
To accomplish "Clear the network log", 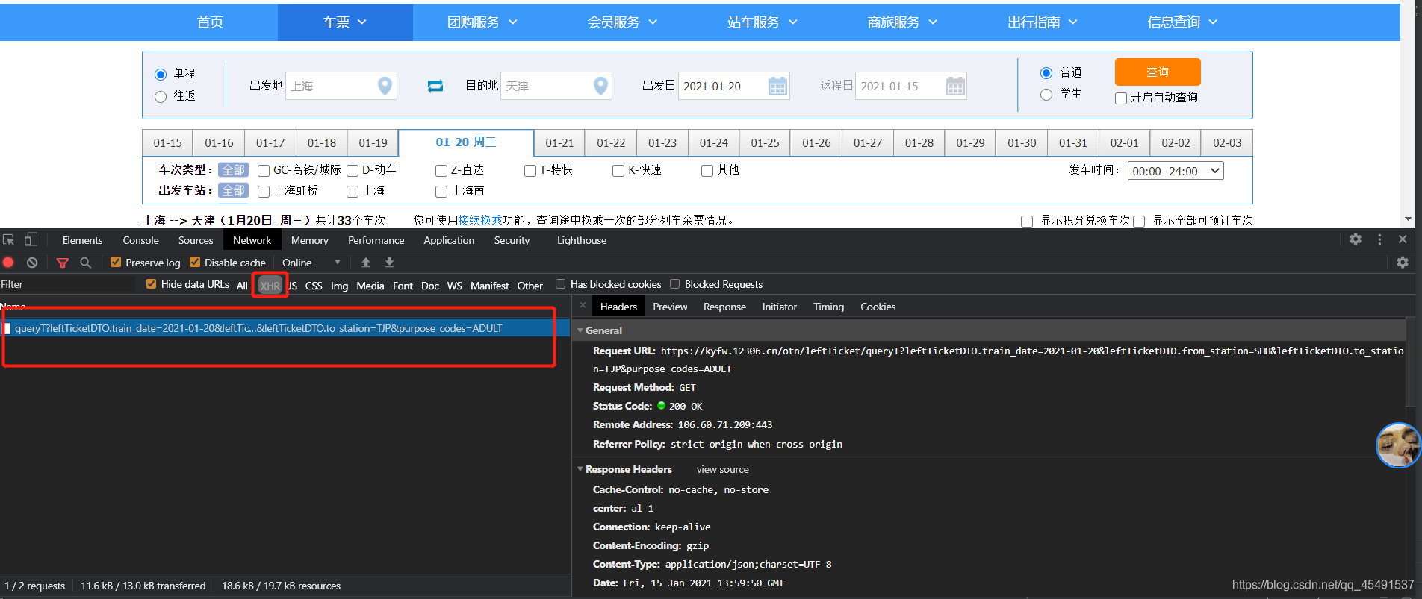I will pos(32,263).
